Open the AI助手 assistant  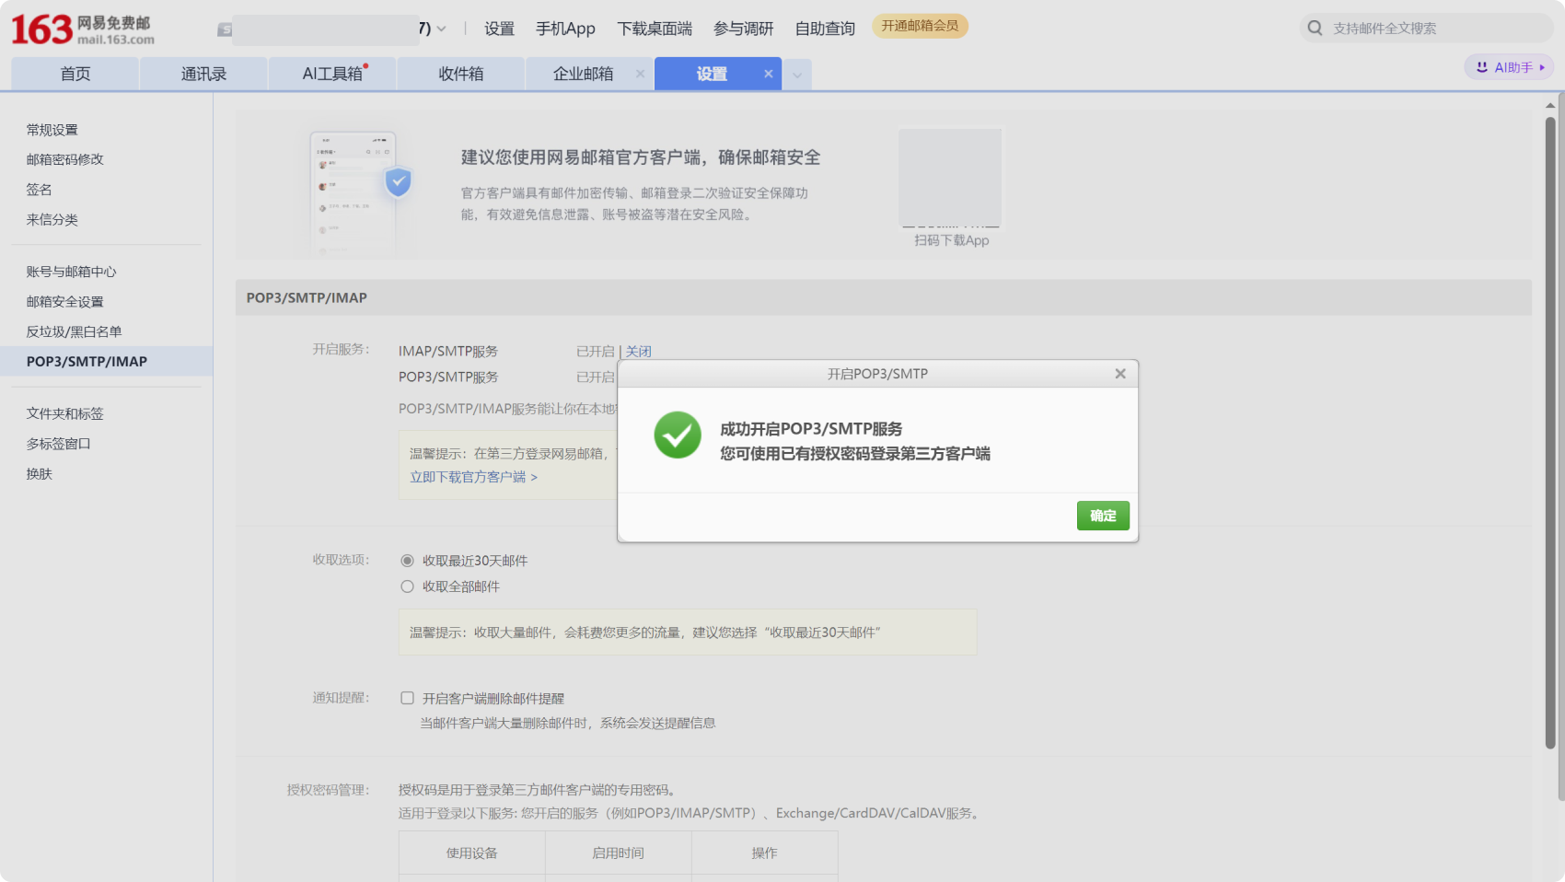click(1508, 66)
